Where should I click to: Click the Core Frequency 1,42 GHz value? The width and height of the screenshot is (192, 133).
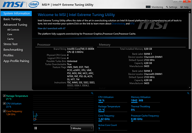[x=104, y=119]
